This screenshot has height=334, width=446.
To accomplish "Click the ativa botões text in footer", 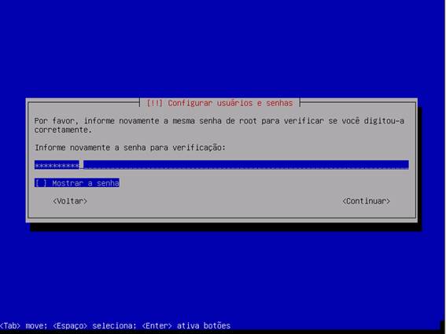I will [204, 325].
